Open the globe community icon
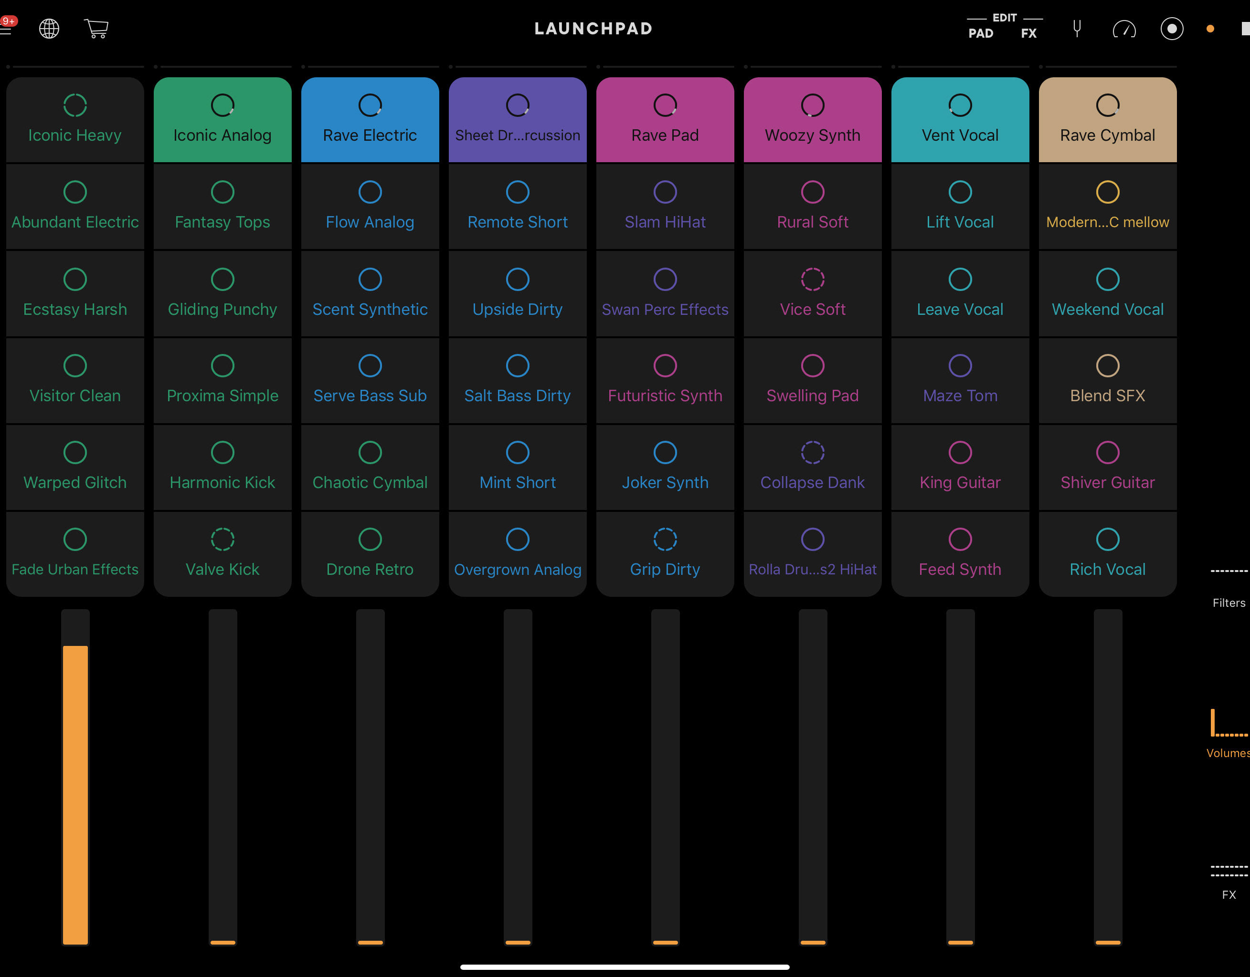Screen dimensions: 1250x977 (x=49, y=29)
